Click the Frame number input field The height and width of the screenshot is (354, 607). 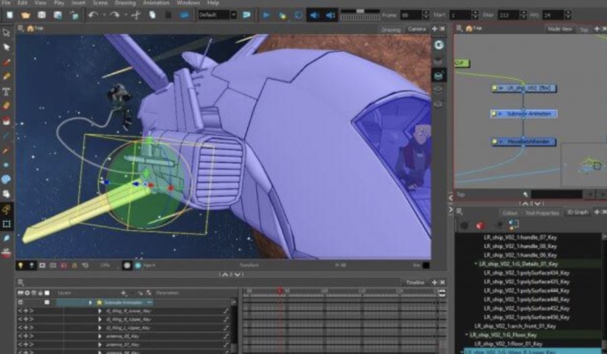pos(409,14)
